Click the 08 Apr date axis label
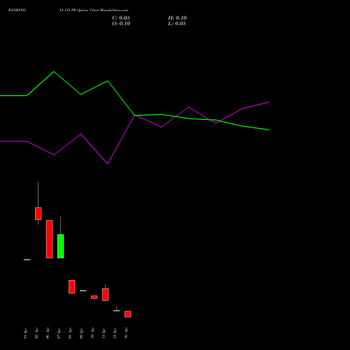Image resolution: width=350 pixels, height=350 pixels. point(70,334)
